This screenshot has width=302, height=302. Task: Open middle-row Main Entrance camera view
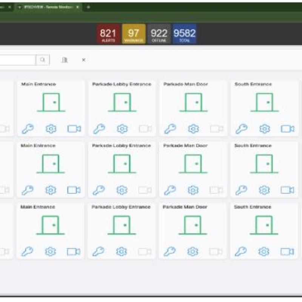click(x=74, y=190)
